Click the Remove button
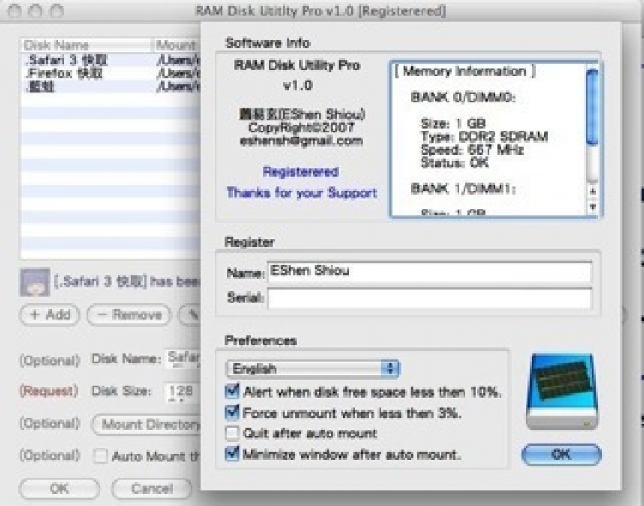The width and height of the screenshot is (644, 506). point(129,315)
